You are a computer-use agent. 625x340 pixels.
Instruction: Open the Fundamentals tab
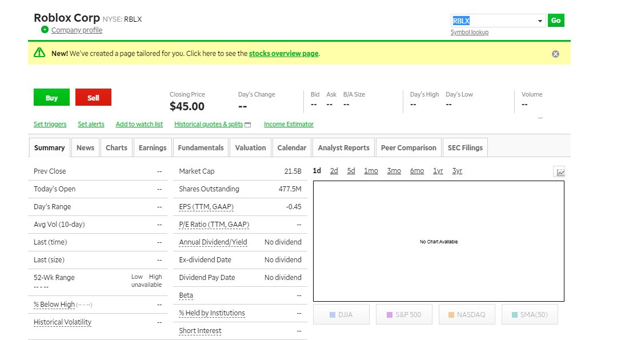(x=201, y=147)
